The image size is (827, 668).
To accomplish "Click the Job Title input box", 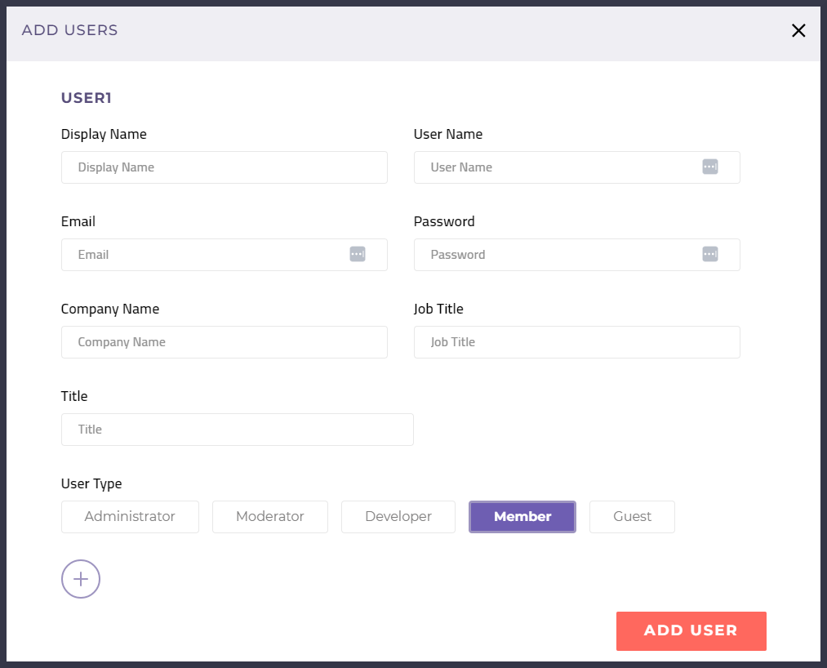I will tap(576, 342).
